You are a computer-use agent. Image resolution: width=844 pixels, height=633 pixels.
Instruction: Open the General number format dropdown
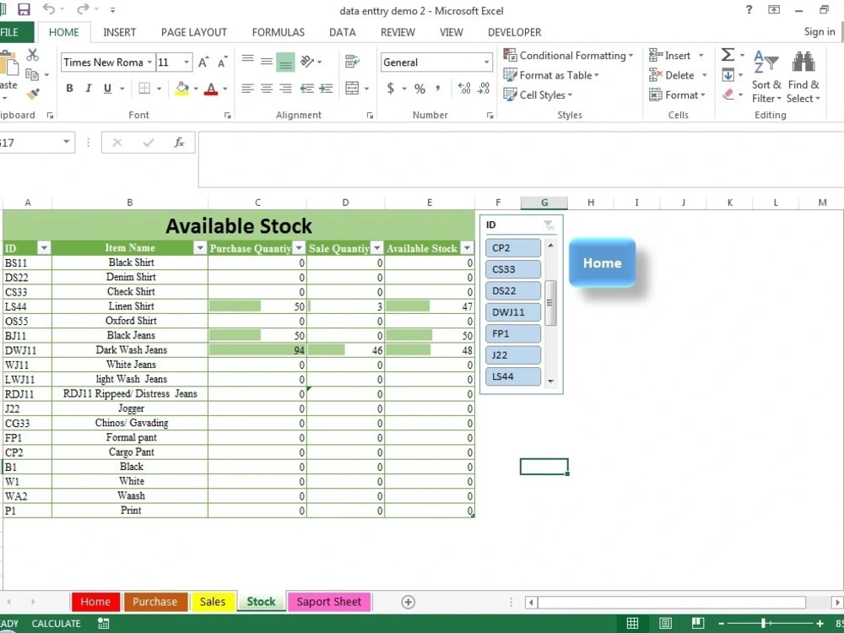[487, 62]
